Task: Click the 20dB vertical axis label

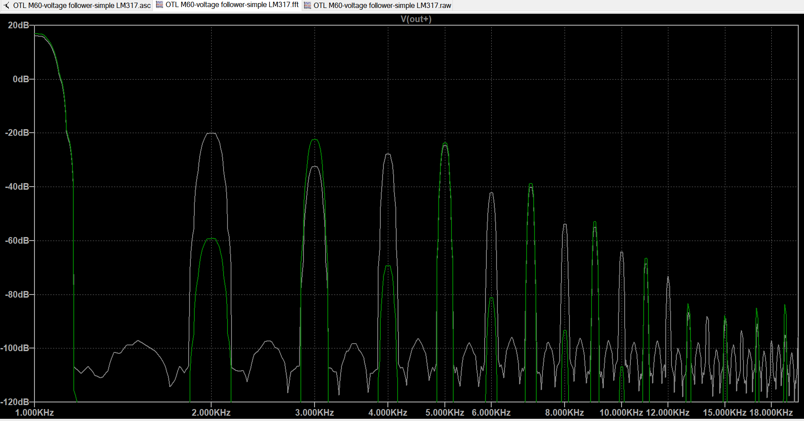Action: [x=19, y=25]
